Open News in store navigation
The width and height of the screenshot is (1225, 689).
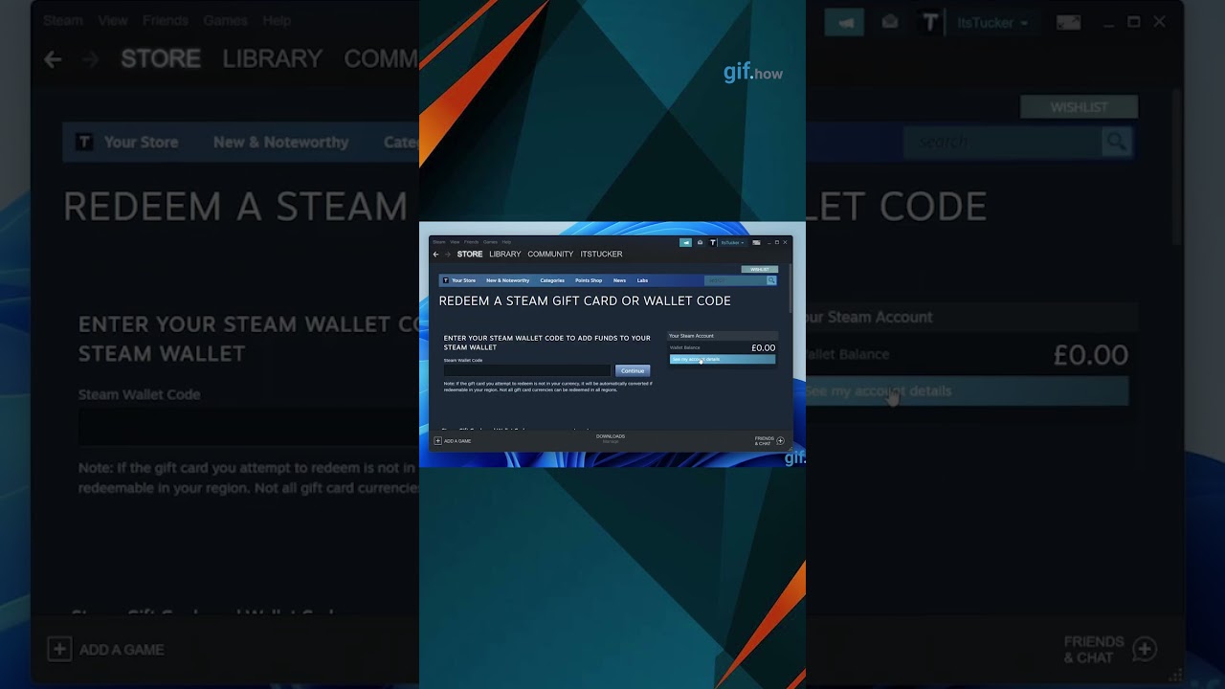point(619,280)
